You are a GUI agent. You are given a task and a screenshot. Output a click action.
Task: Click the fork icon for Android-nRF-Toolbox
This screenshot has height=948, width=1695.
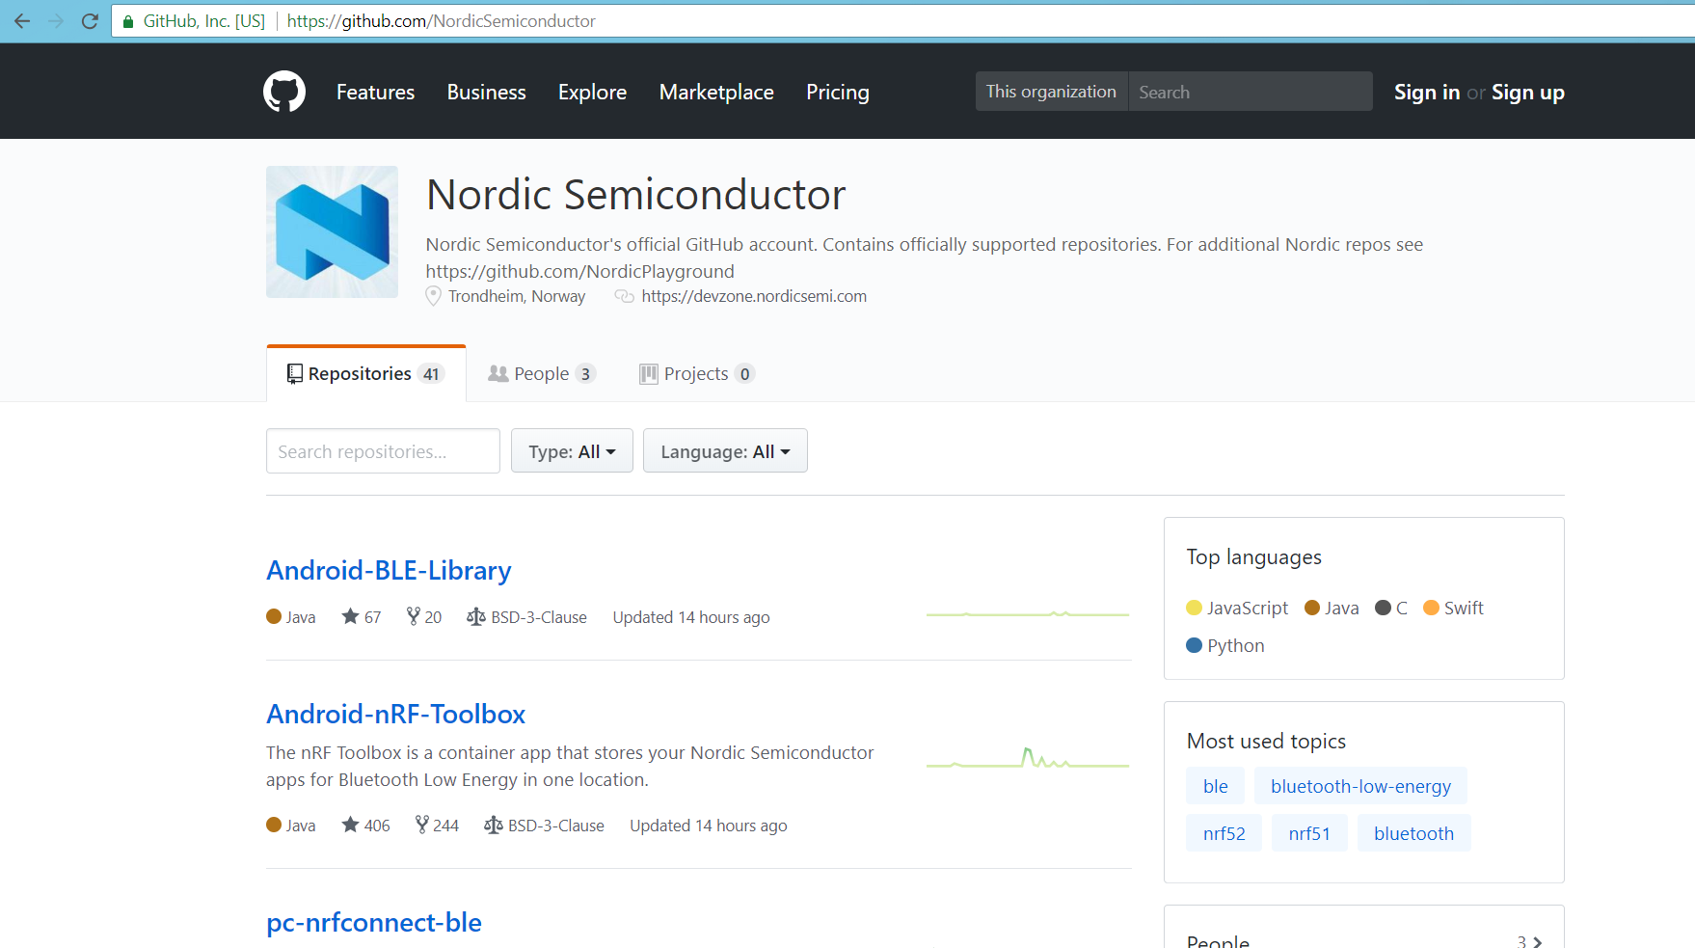click(x=421, y=825)
